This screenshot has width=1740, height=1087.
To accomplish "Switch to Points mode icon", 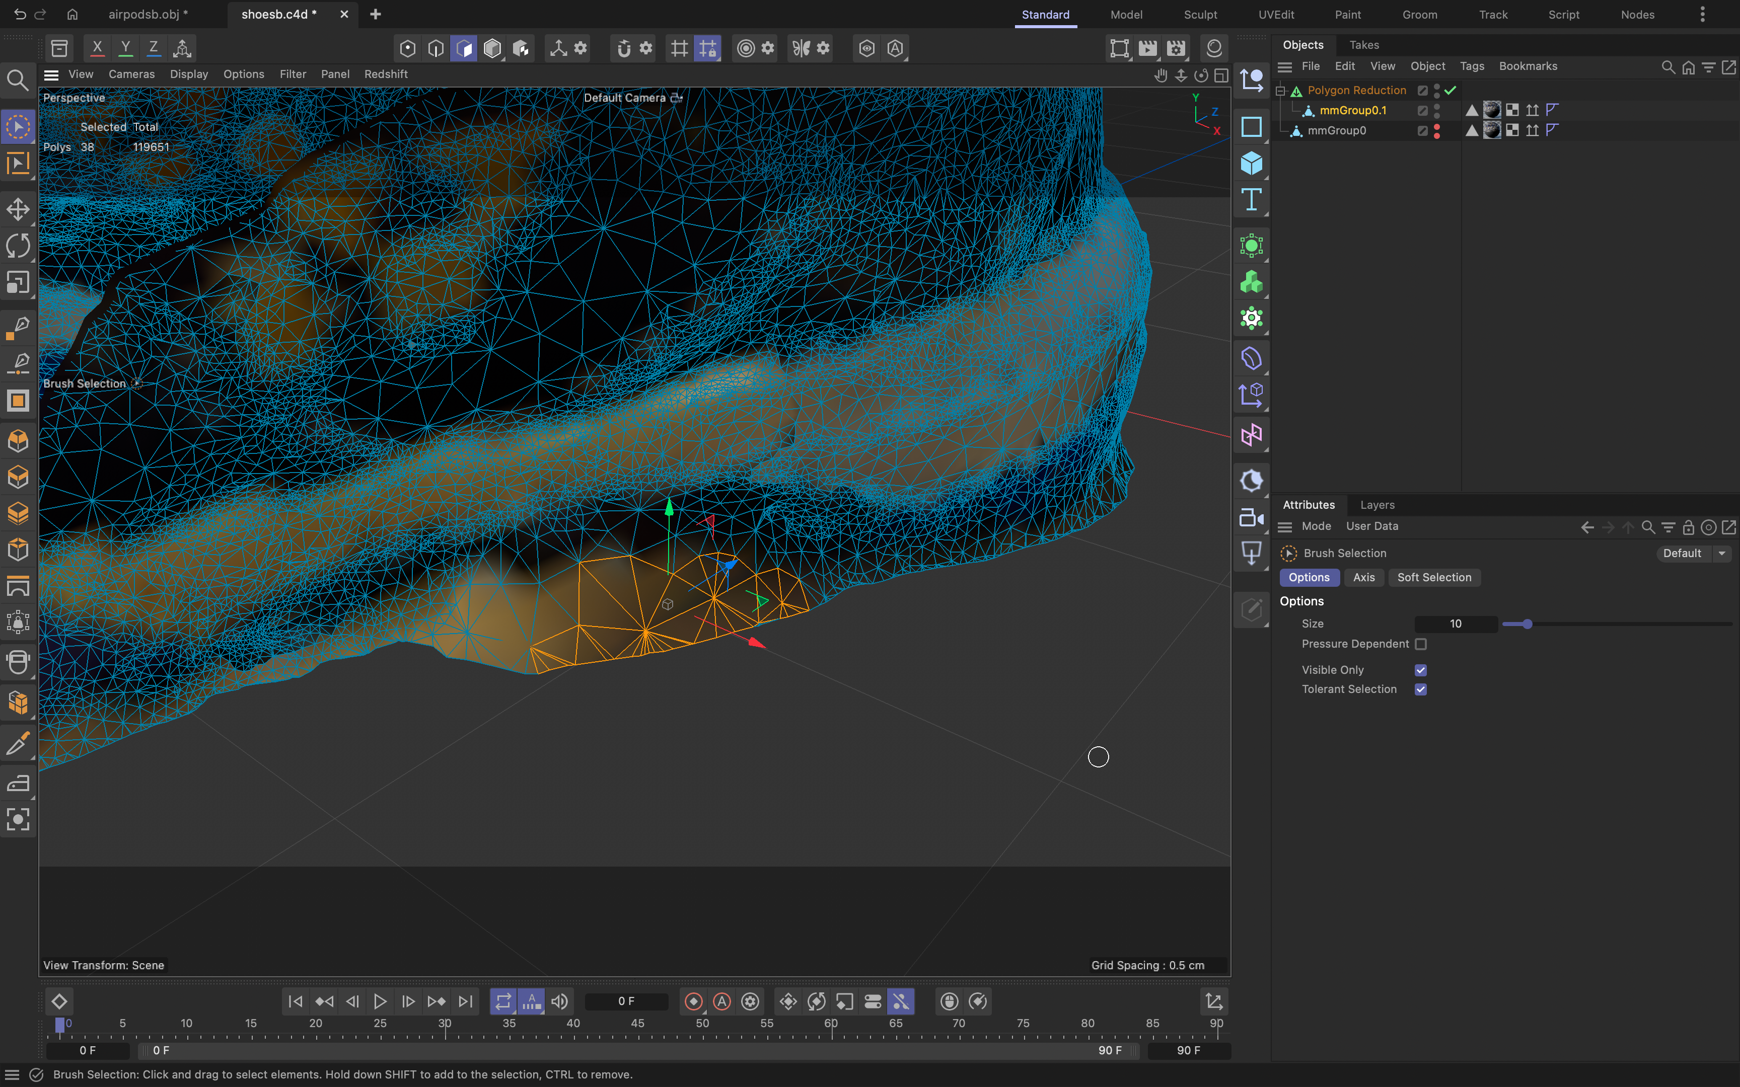I will [x=407, y=47].
